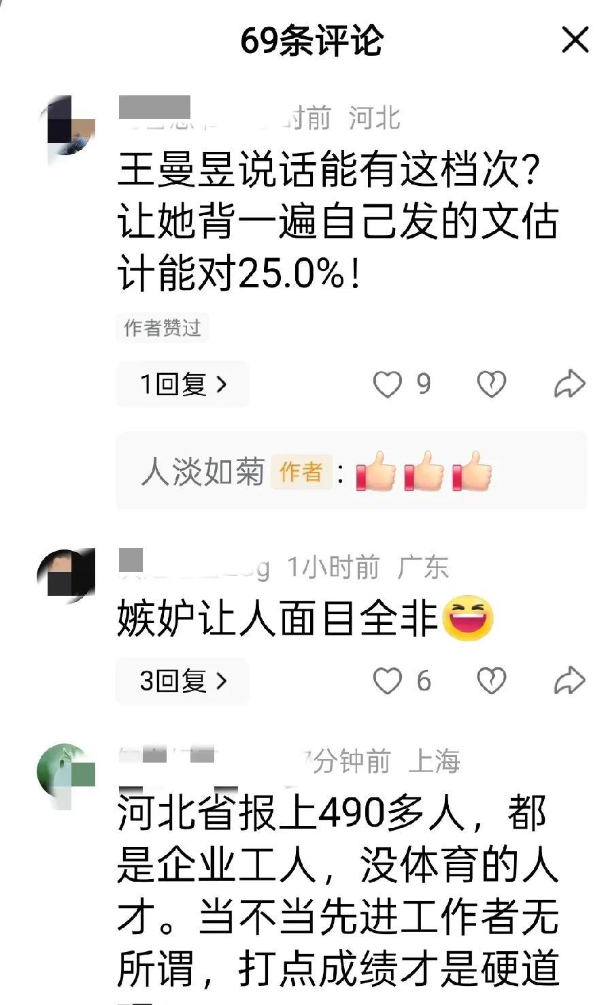
Task: Close the 69条评论 comments panel
Action: click(575, 40)
